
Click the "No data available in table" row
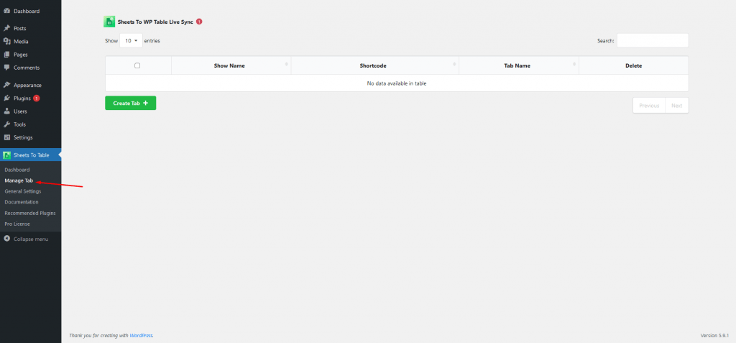click(397, 83)
